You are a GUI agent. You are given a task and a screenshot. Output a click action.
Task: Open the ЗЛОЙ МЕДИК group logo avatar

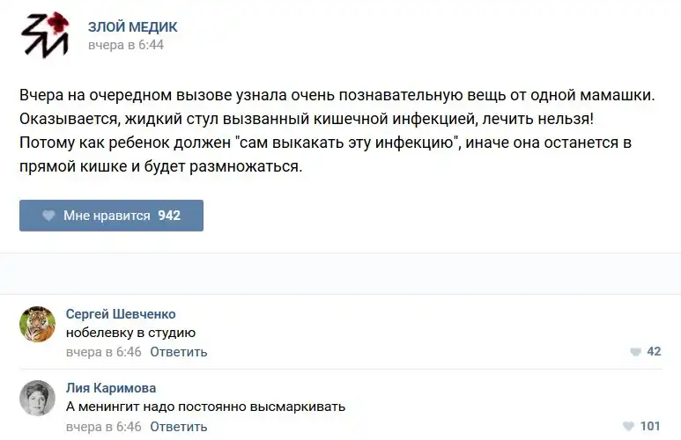click(46, 35)
